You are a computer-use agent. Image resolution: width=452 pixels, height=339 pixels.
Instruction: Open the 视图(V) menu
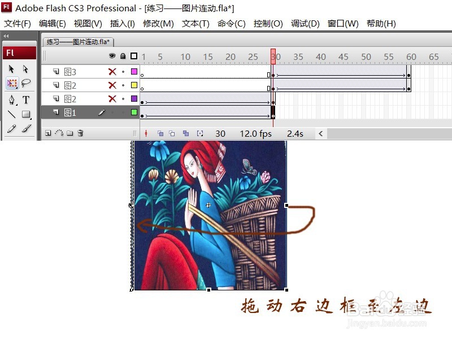tap(88, 24)
